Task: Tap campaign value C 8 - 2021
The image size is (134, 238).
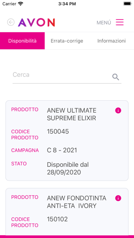Action: [62, 150]
